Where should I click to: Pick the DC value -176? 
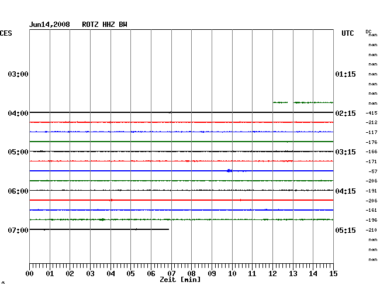coord(371,142)
